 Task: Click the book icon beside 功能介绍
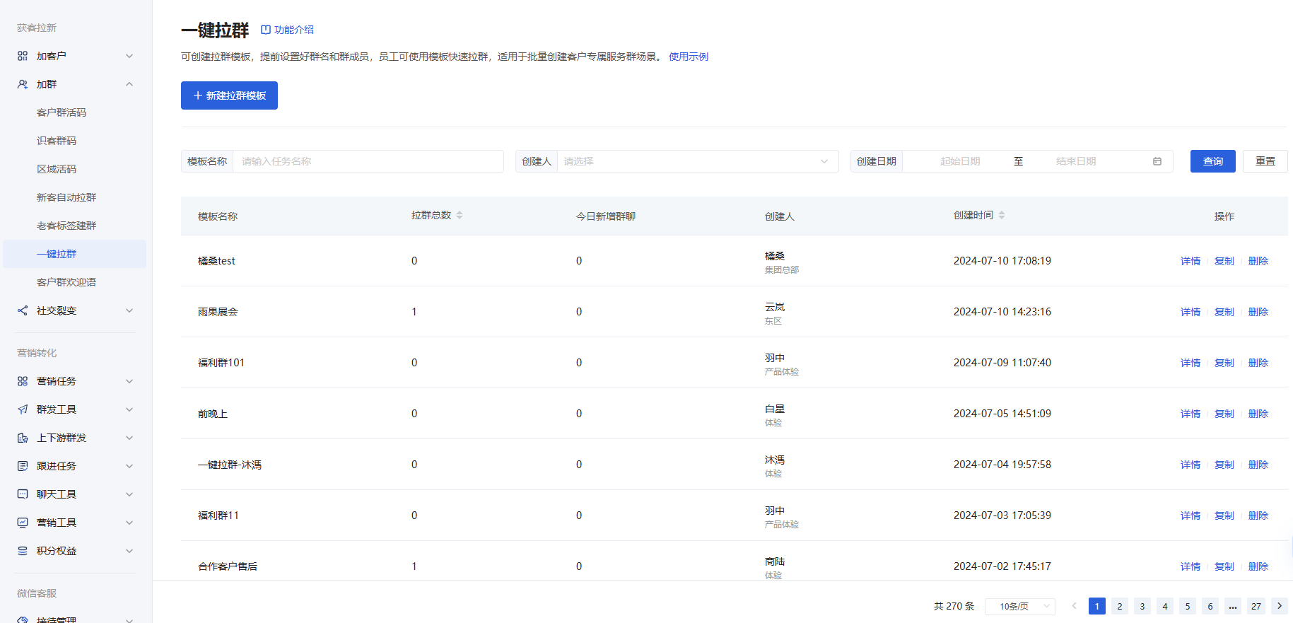coord(266,30)
